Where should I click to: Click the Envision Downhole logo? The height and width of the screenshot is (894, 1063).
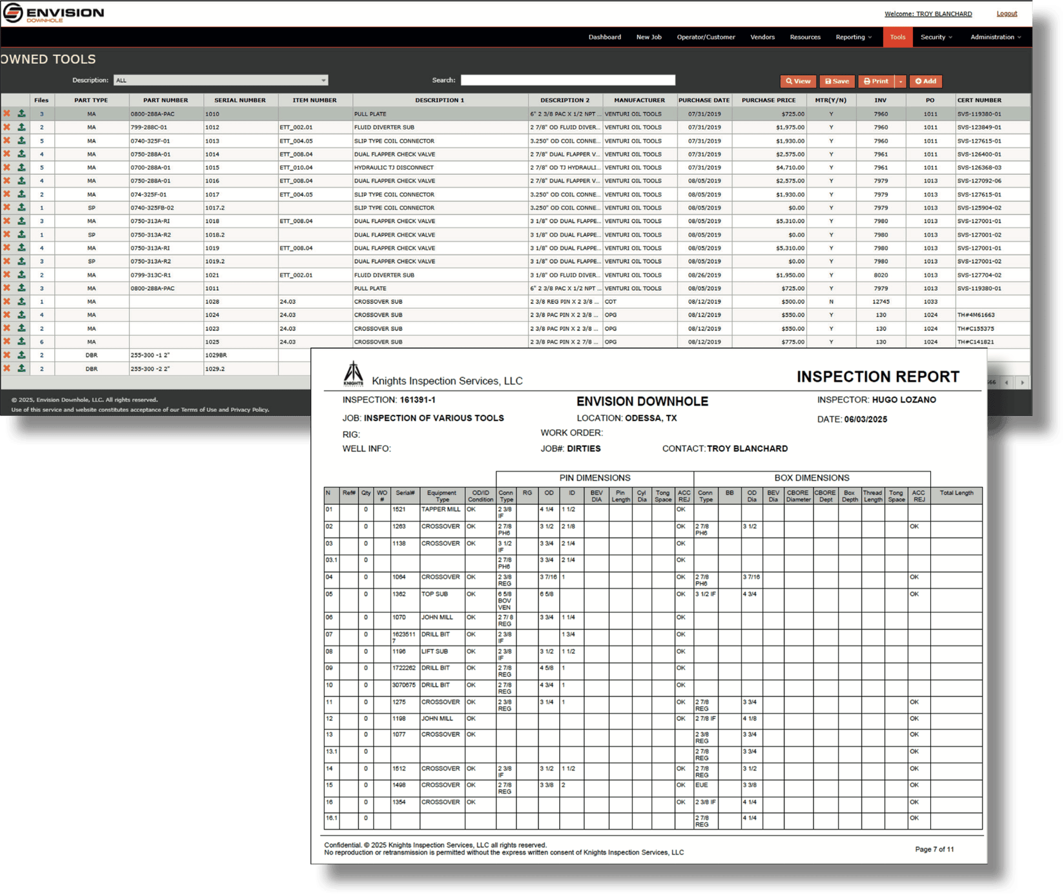(x=53, y=13)
